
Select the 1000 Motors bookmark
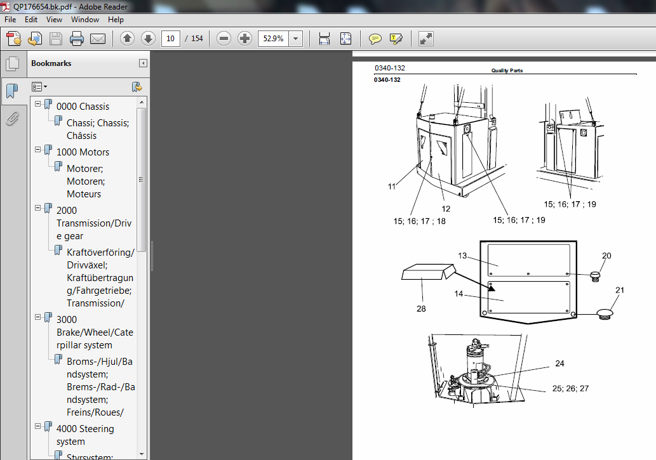[83, 152]
